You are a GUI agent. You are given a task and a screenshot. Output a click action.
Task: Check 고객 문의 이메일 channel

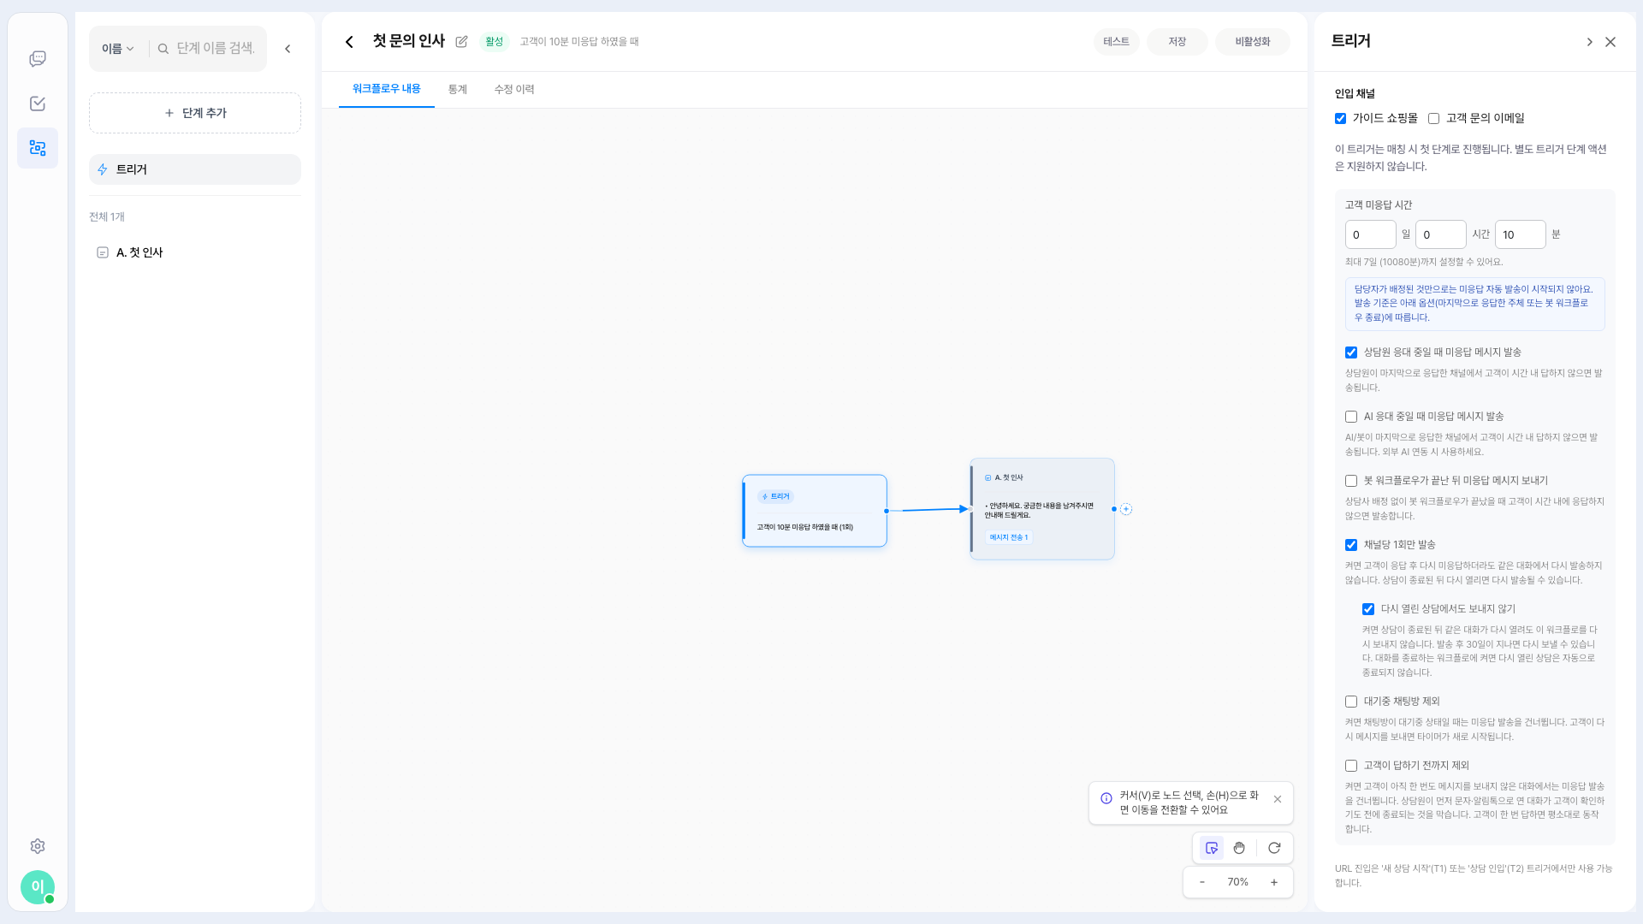pos(1434,119)
